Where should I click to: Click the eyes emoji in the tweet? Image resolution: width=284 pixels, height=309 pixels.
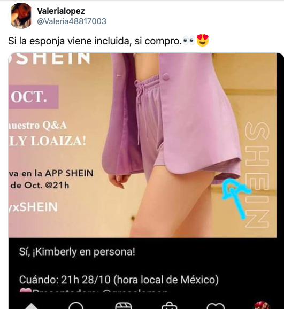pyautogui.click(x=189, y=41)
